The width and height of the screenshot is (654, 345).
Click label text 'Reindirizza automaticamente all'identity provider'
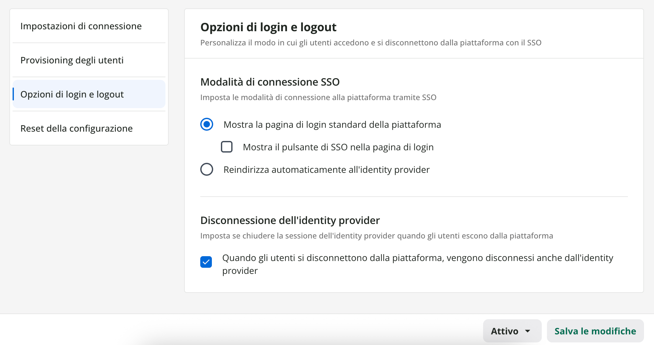click(326, 170)
